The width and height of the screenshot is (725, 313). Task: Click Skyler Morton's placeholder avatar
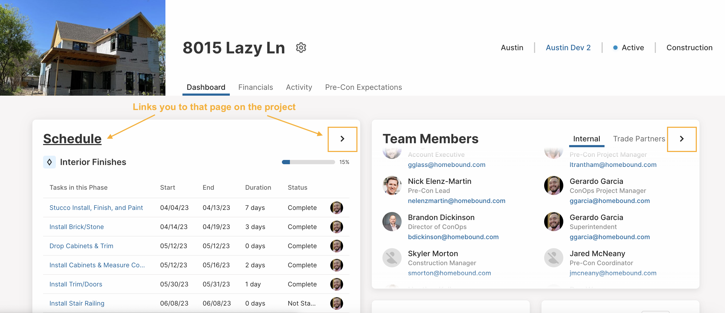(392, 257)
